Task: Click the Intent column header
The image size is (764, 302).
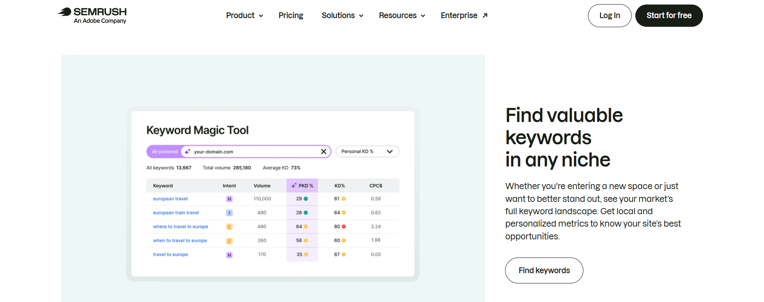Action: (x=229, y=186)
